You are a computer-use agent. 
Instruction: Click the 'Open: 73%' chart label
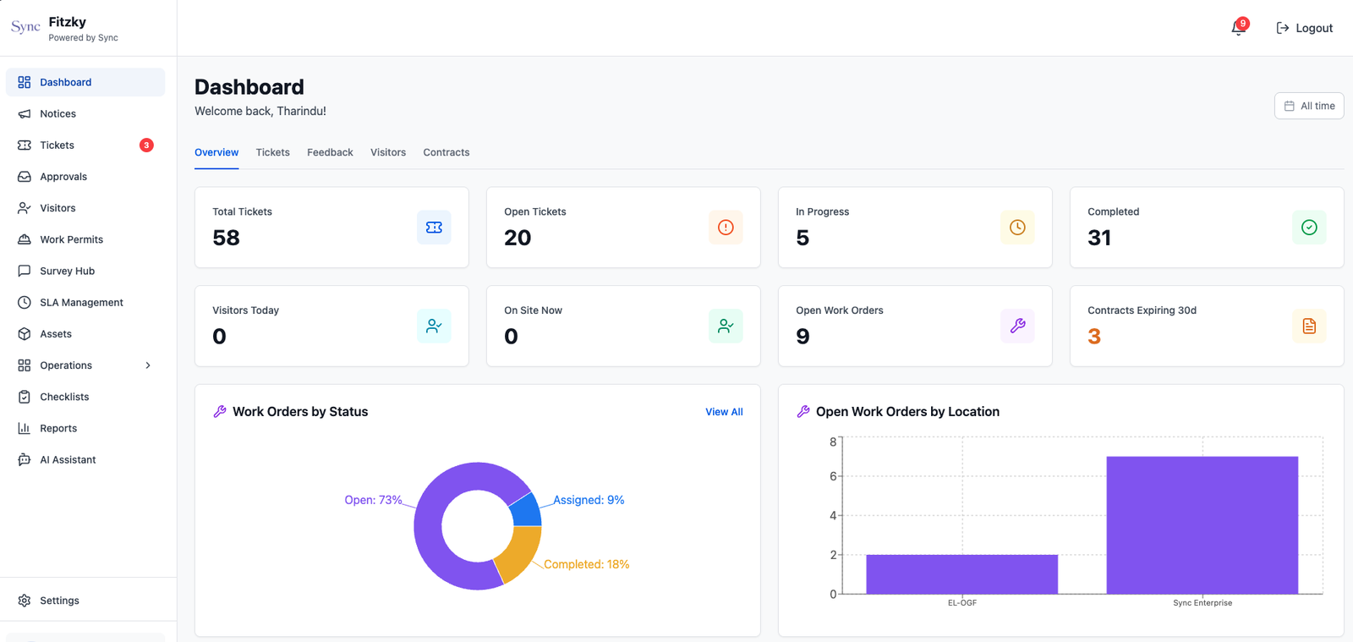[373, 500]
